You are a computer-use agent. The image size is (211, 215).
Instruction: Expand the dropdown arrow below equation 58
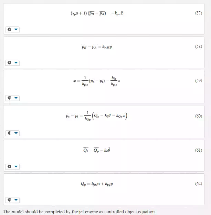16,63
